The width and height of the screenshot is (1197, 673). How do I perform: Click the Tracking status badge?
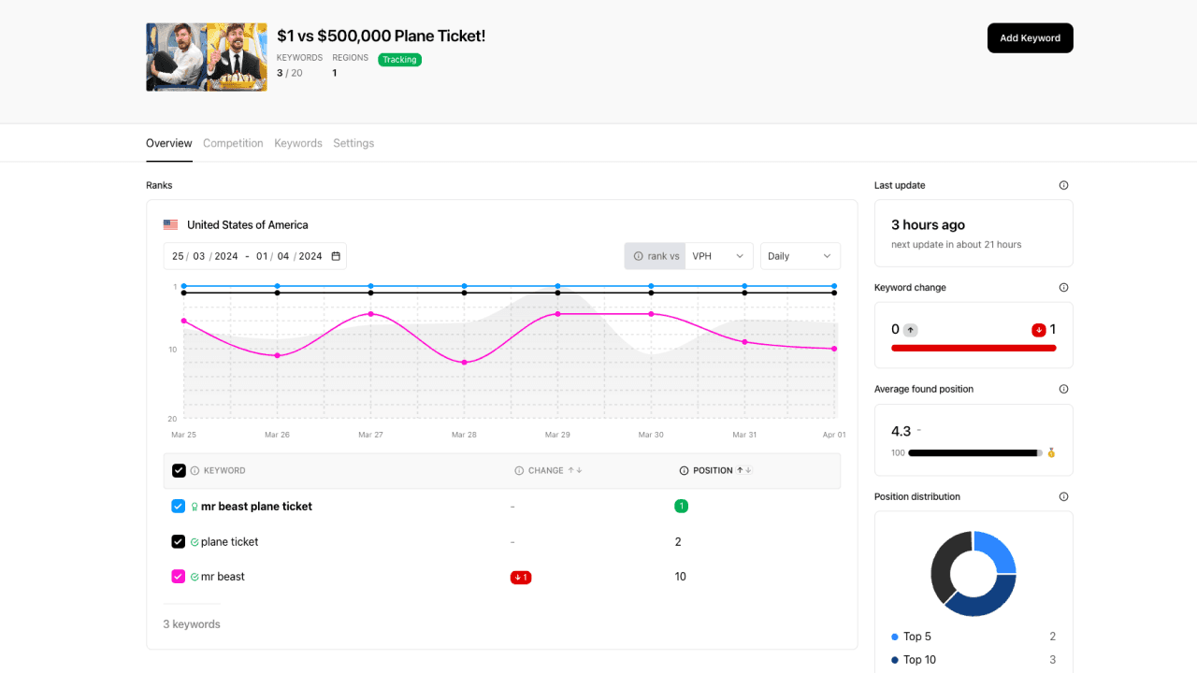pos(399,59)
